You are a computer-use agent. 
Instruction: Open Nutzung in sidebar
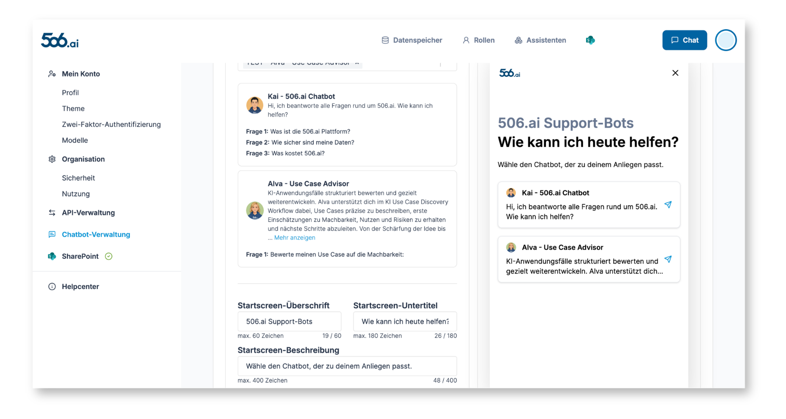tap(76, 194)
